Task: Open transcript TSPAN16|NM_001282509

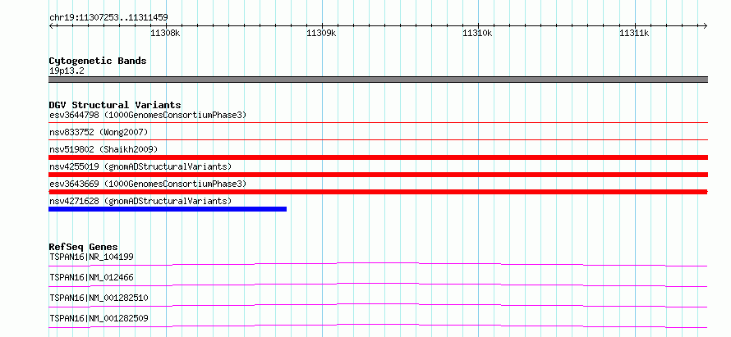Action: tap(99, 319)
